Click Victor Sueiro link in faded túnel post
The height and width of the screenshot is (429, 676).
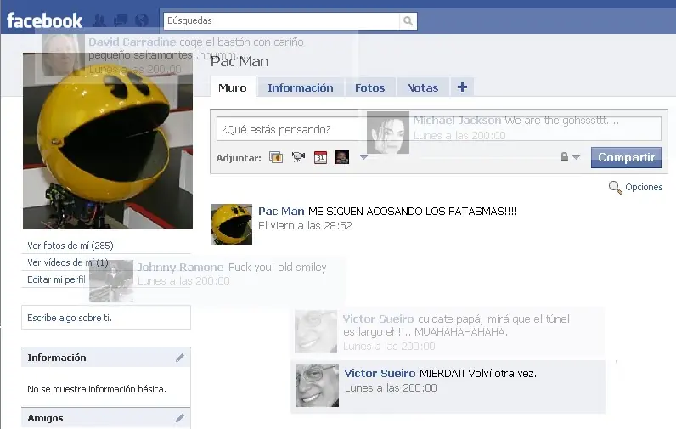(378, 319)
